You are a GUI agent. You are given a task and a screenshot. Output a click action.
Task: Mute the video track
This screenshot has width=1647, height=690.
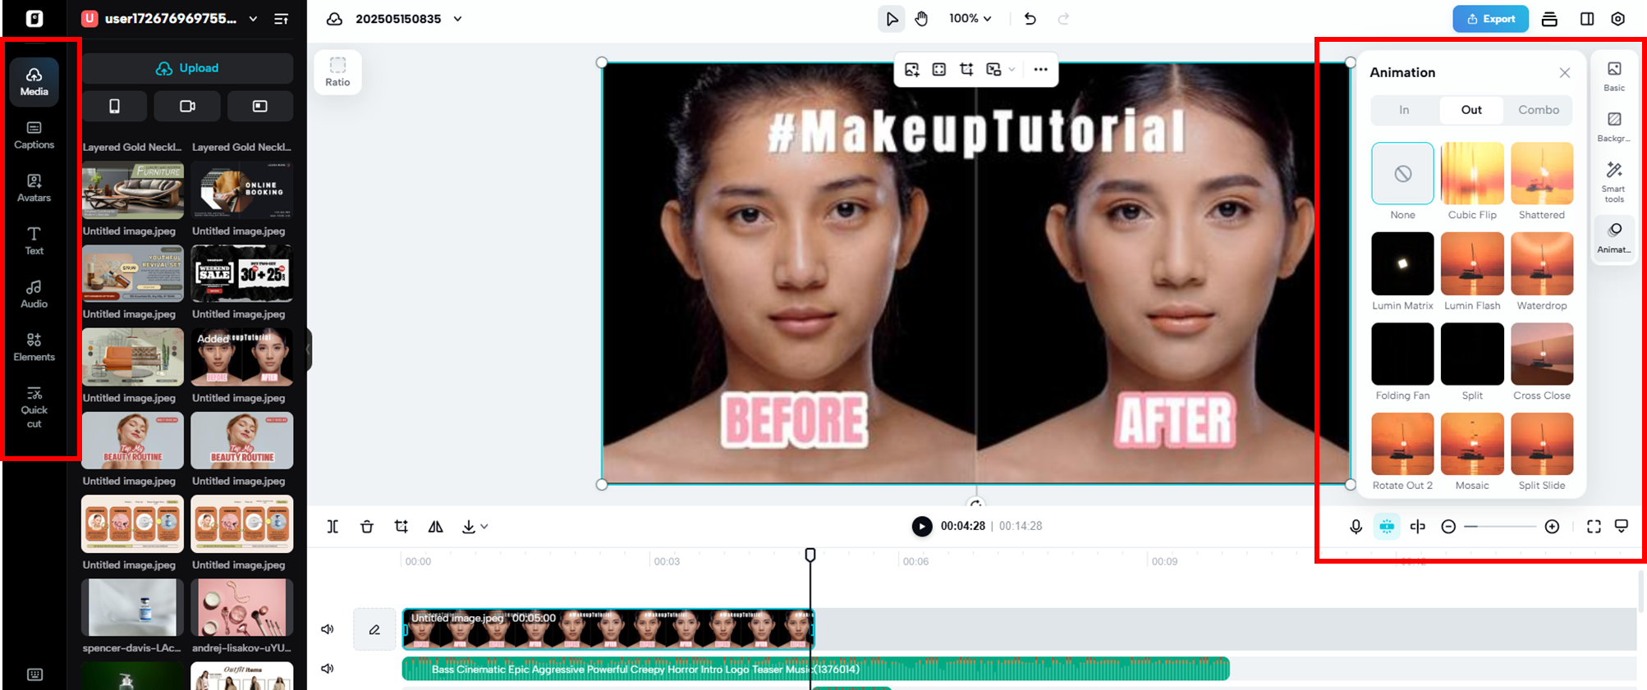(328, 629)
